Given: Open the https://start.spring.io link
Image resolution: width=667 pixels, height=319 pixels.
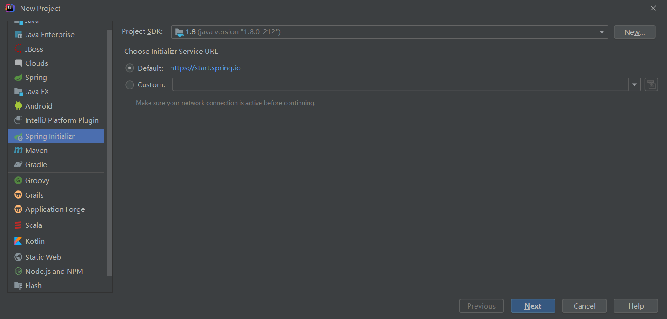Looking at the screenshot, I should pyautogui.click(x=205, y=68).
